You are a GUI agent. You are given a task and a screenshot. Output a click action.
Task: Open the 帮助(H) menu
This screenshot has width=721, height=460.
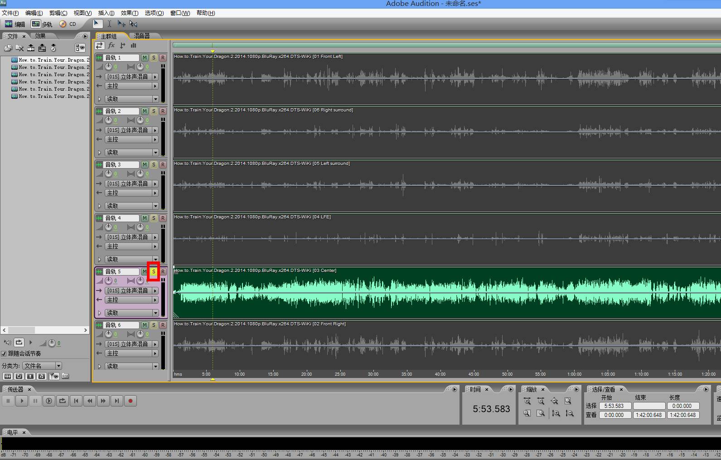tap(206, 13)
